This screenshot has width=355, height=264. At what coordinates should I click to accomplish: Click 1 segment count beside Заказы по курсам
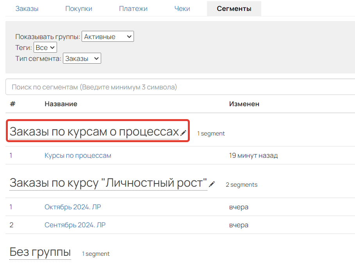tap(211, 134)
